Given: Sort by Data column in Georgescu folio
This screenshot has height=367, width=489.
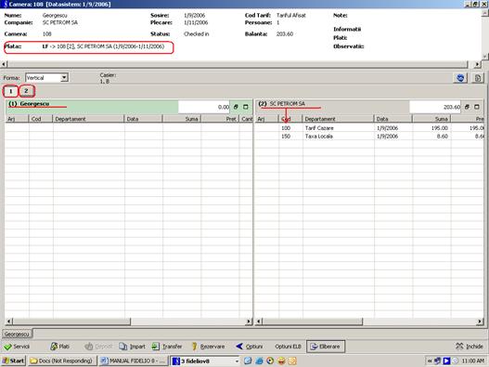Looking at the screenshot, I should [144, 119].
